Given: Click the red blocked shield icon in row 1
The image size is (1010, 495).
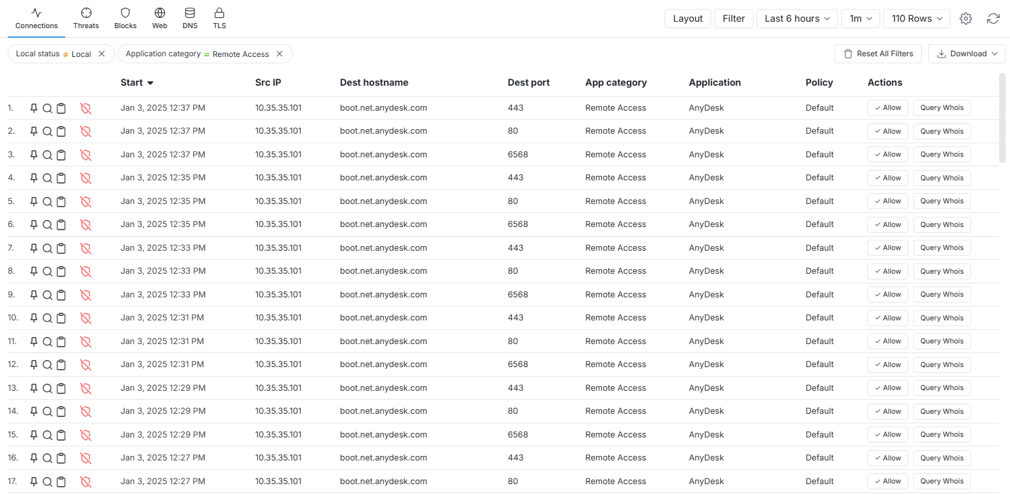Looking at the screenshot, I should 86,108.
